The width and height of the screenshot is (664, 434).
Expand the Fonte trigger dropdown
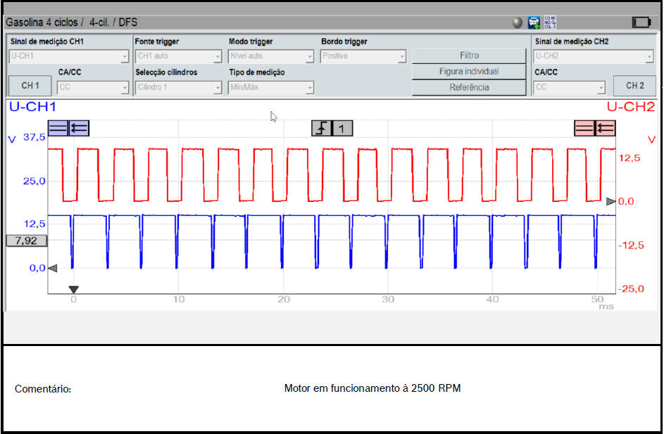[x=179, y=56]
